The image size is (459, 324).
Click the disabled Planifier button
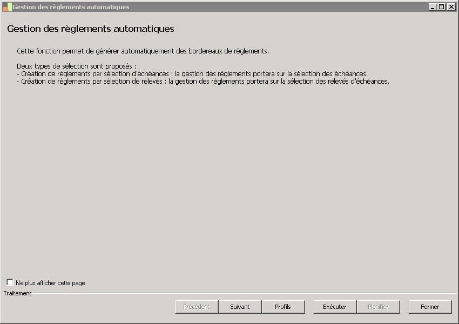[378, 307]
